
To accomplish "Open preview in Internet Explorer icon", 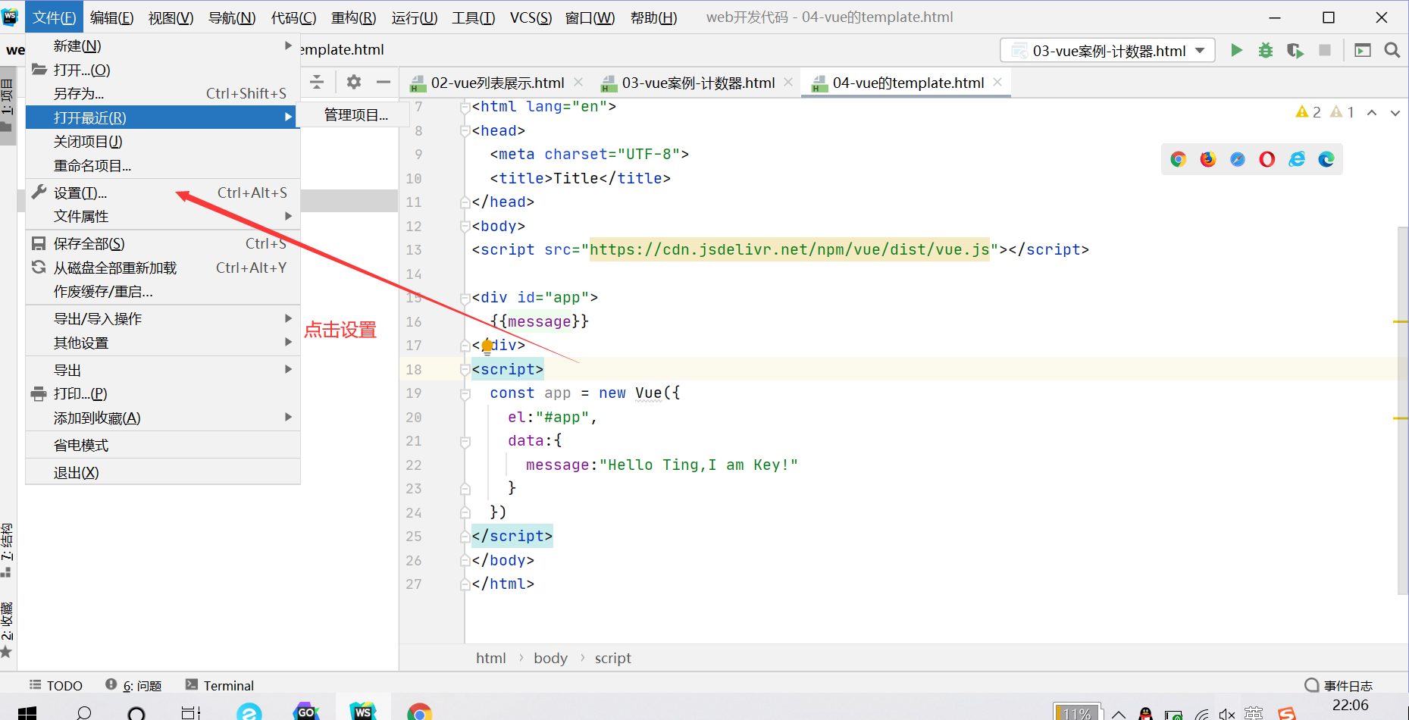I will pyautogui.click(x=1297, y=159).
